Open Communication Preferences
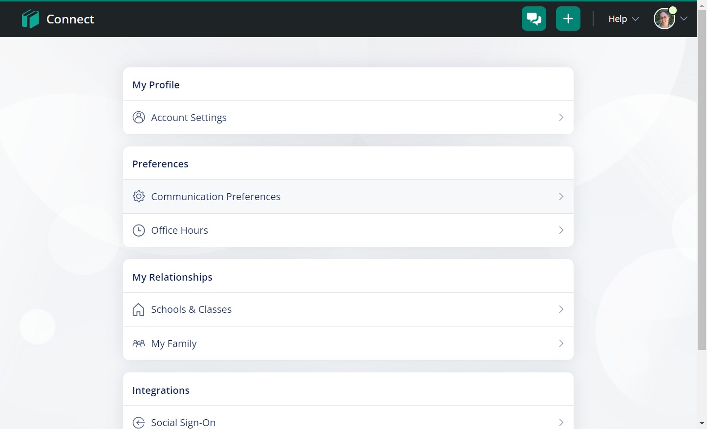707x429 pixels. pos(215,197)
